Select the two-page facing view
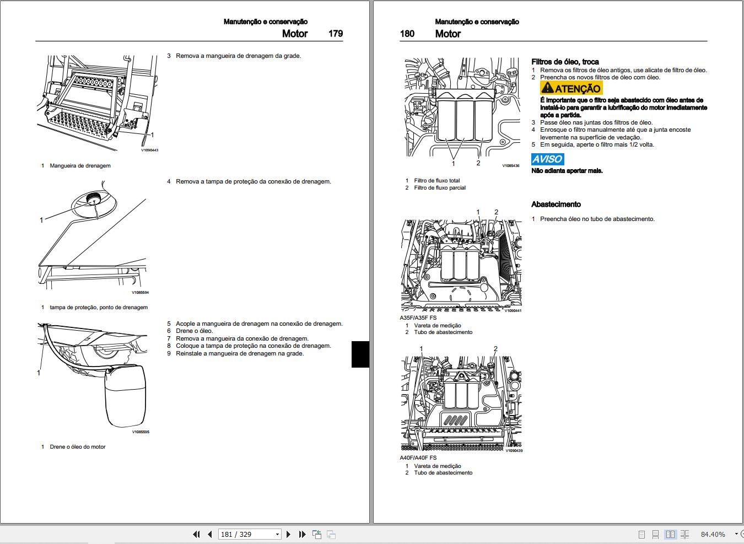Image resolution: width=744 pixels, height=544 pixels. pyautogui.click(x=670, y=535)
